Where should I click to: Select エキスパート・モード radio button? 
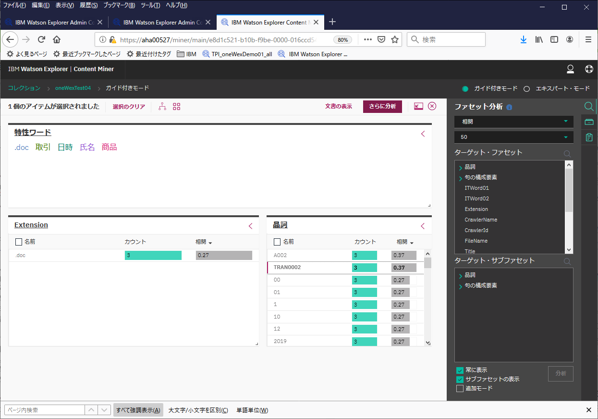click(x=526, y=89)
